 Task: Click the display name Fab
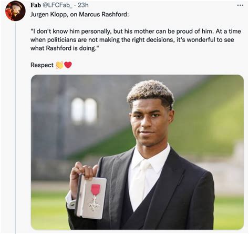point(36,5)
